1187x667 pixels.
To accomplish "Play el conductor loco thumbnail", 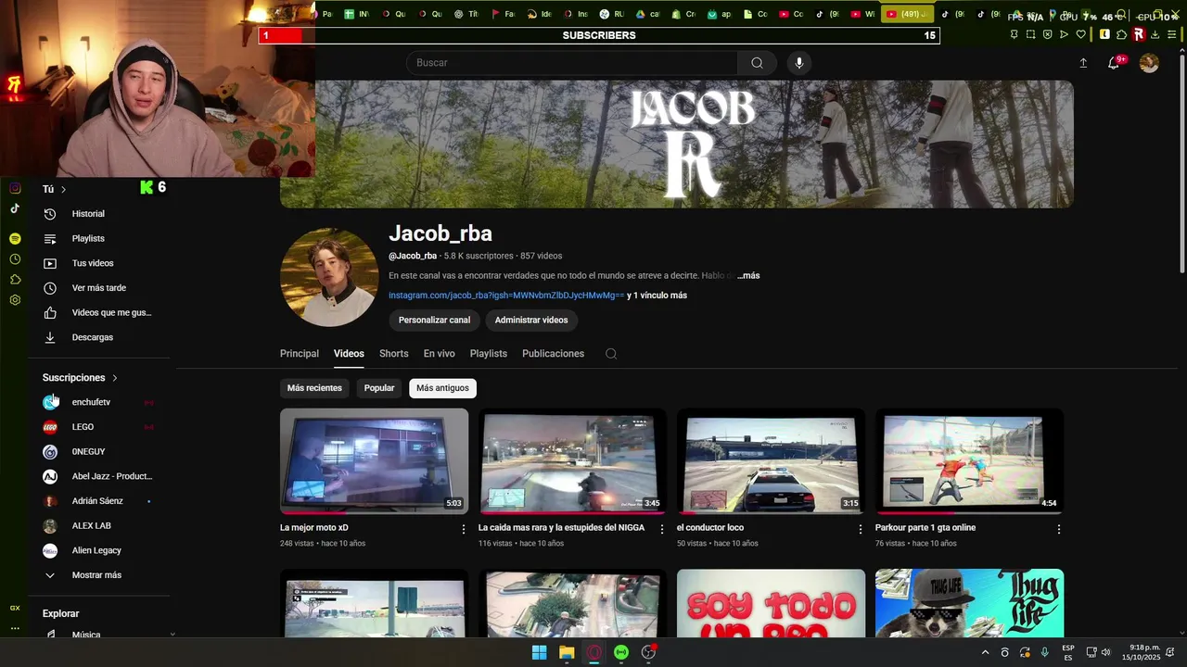I will [x=771, y=461].
